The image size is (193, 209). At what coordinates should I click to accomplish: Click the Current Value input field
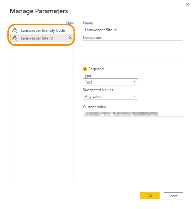pyautogui.click(x=133, y=113)
